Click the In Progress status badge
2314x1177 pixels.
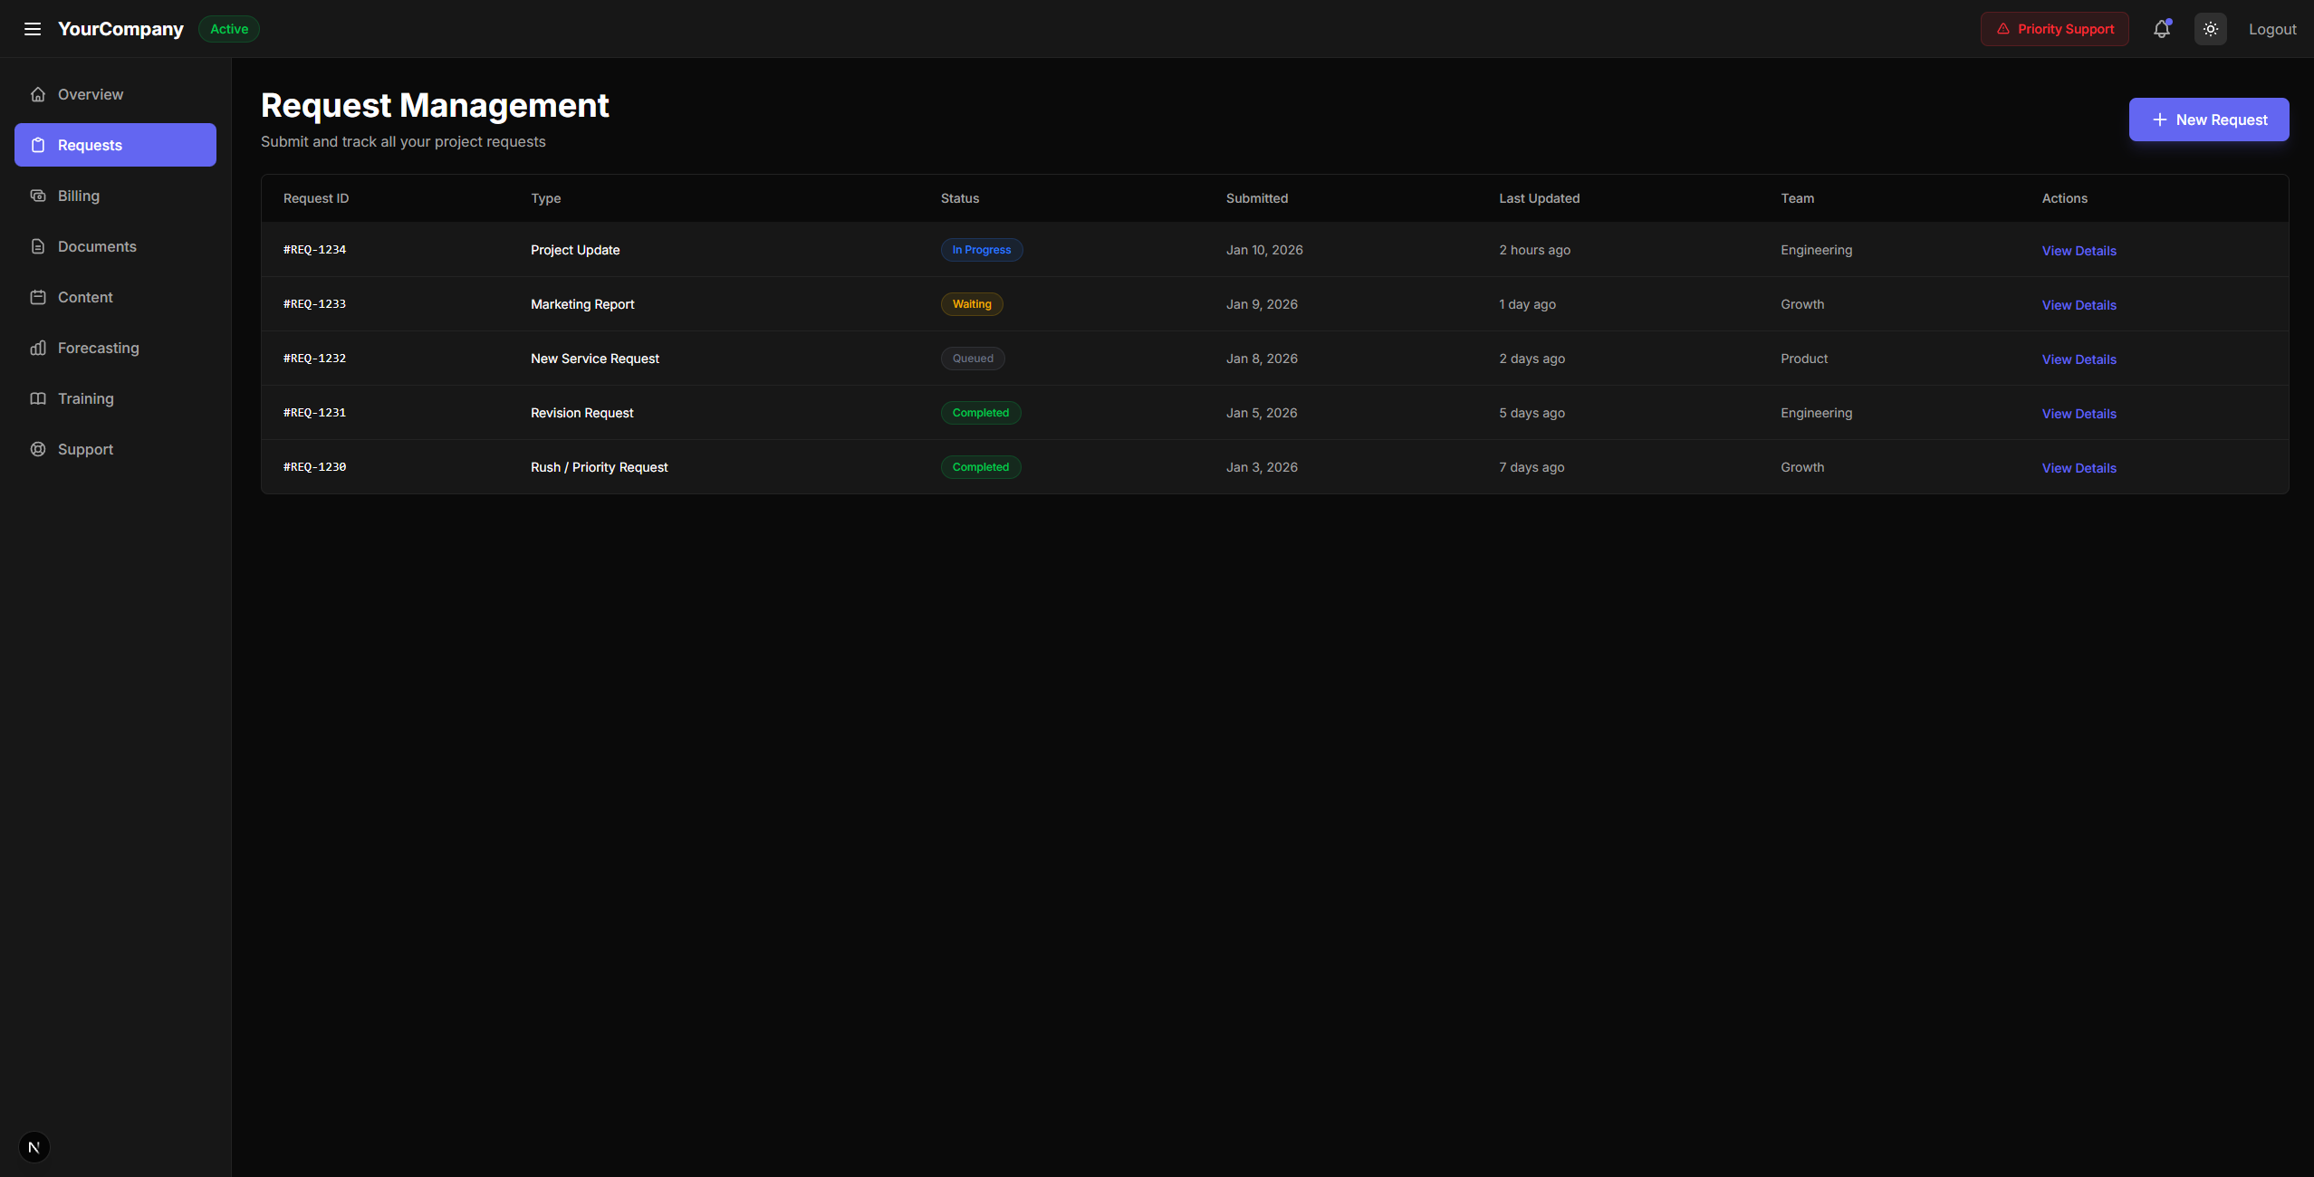[x=981, y=250]
